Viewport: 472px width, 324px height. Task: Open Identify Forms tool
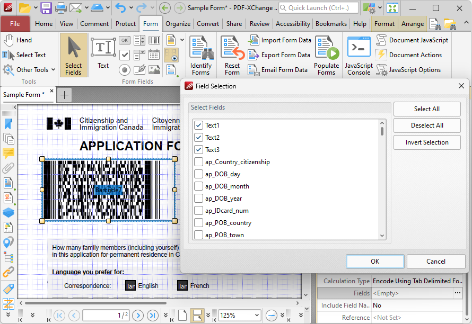200,55
